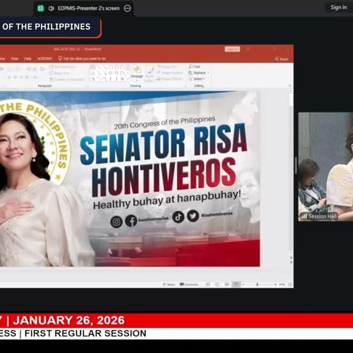Expand the Select dropdown in the Editing group

[x=199, y=79]
